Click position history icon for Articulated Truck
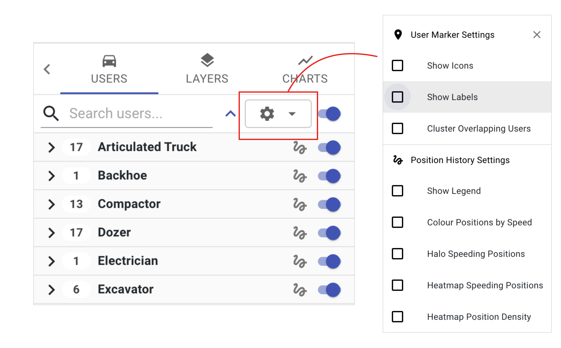The height and width of the screenshot is (348, 561). (300, 147)
